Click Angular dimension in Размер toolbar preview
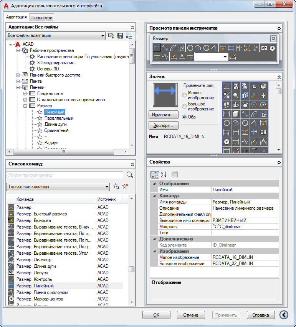This screenshot has height=327, width=296. click(214, 48)
